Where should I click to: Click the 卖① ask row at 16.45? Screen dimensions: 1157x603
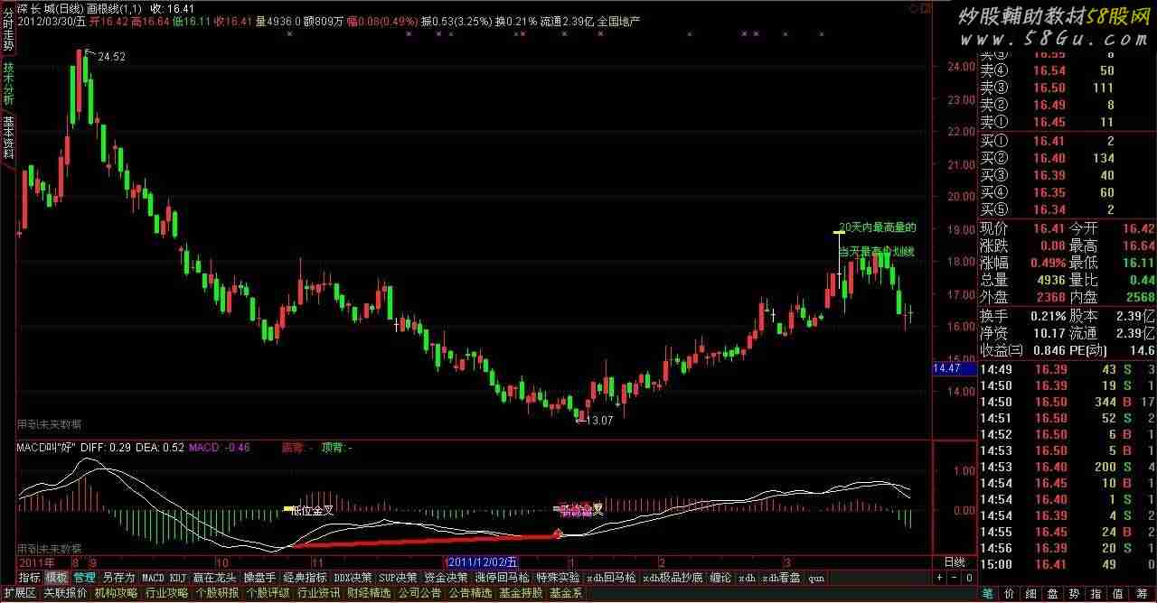[x=1068, y=122]
